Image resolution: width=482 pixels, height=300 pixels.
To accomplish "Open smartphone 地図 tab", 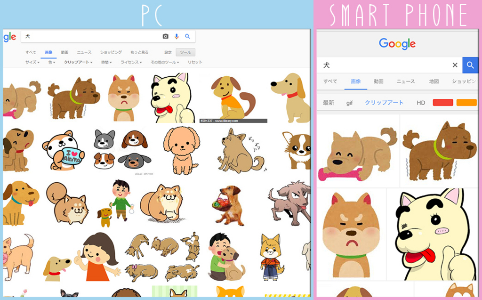I will tap(434, 81).
